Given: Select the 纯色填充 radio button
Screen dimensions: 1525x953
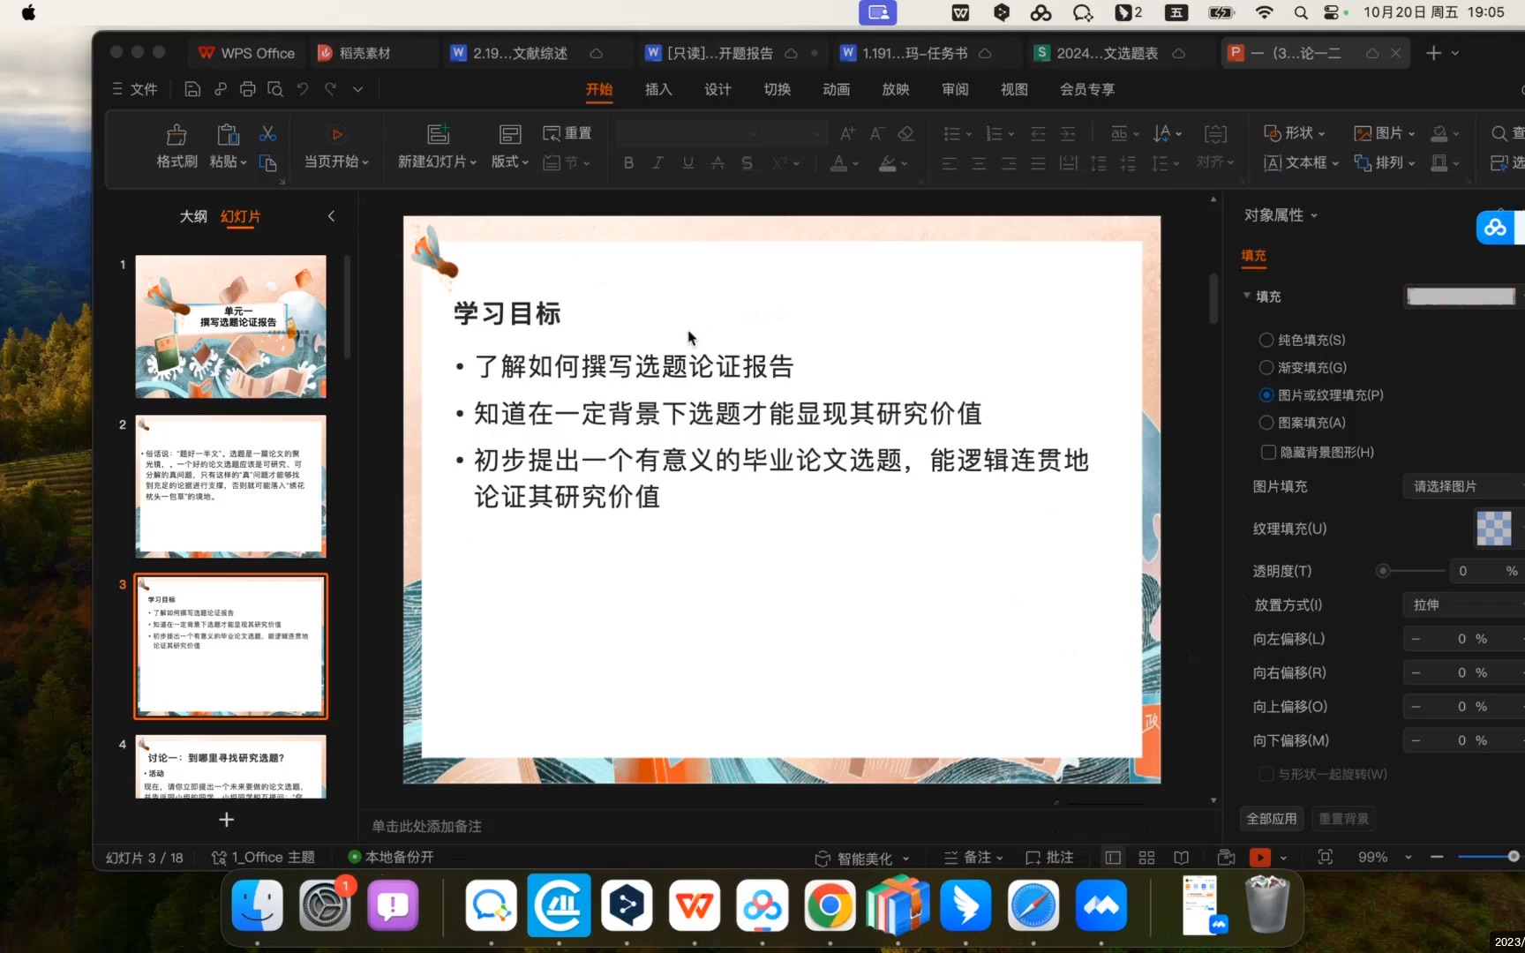Looking at the screenshot, I should pyautogui.click(x=1266, y=340).
